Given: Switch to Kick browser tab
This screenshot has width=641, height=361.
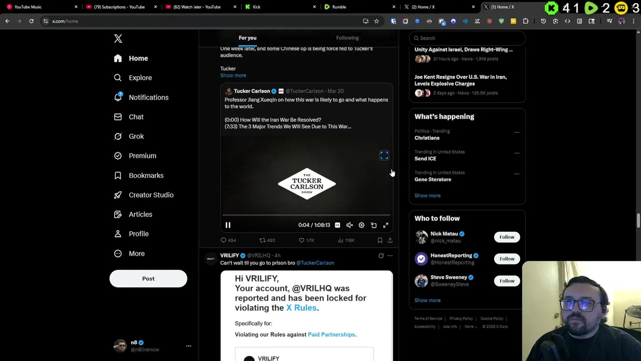Looking at the screenshot, I should (280, 7).
